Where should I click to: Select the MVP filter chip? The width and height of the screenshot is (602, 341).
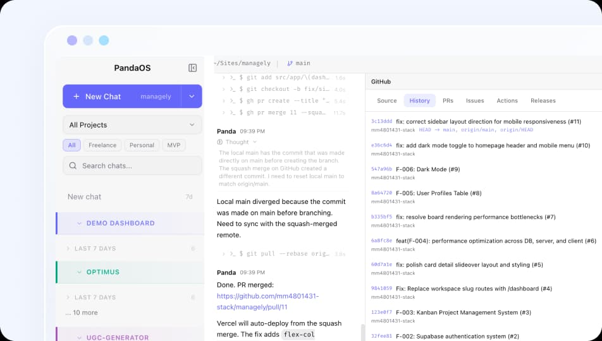[173, 145]
